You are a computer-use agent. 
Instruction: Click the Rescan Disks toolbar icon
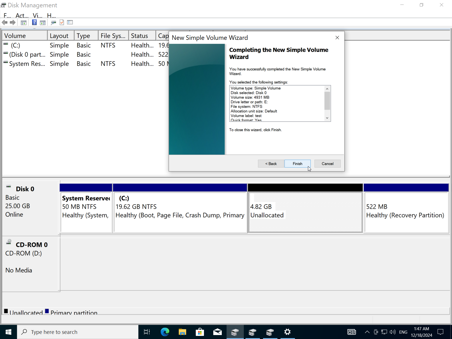(53, 23)
